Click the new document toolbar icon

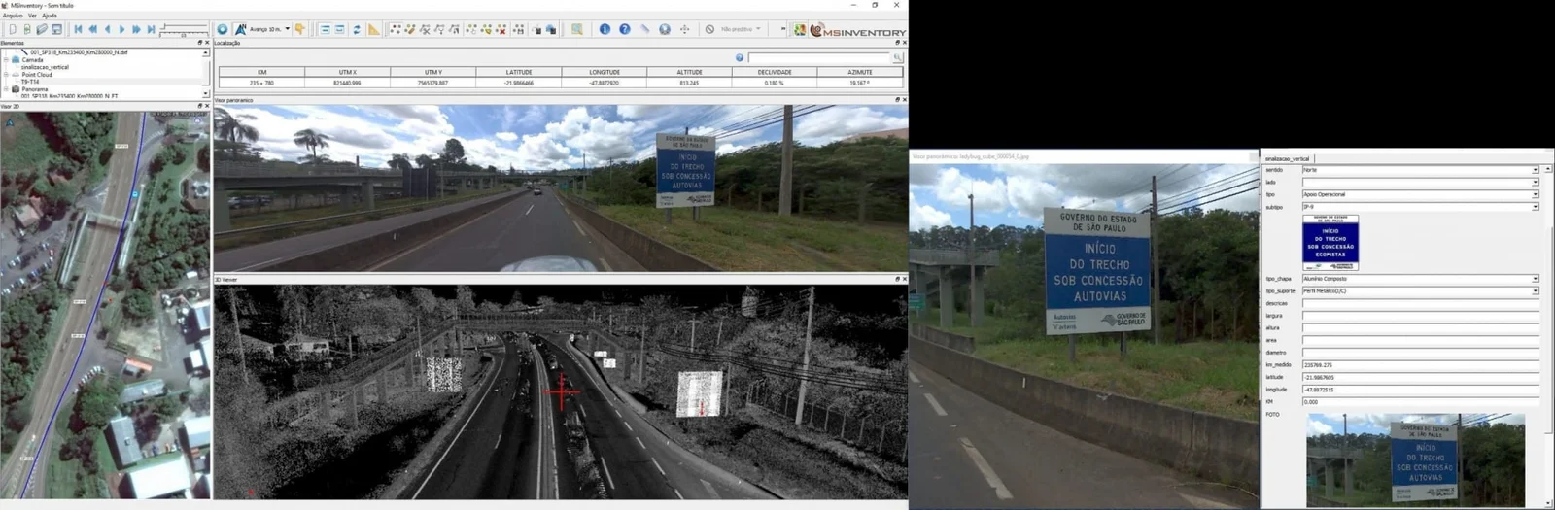13,29
